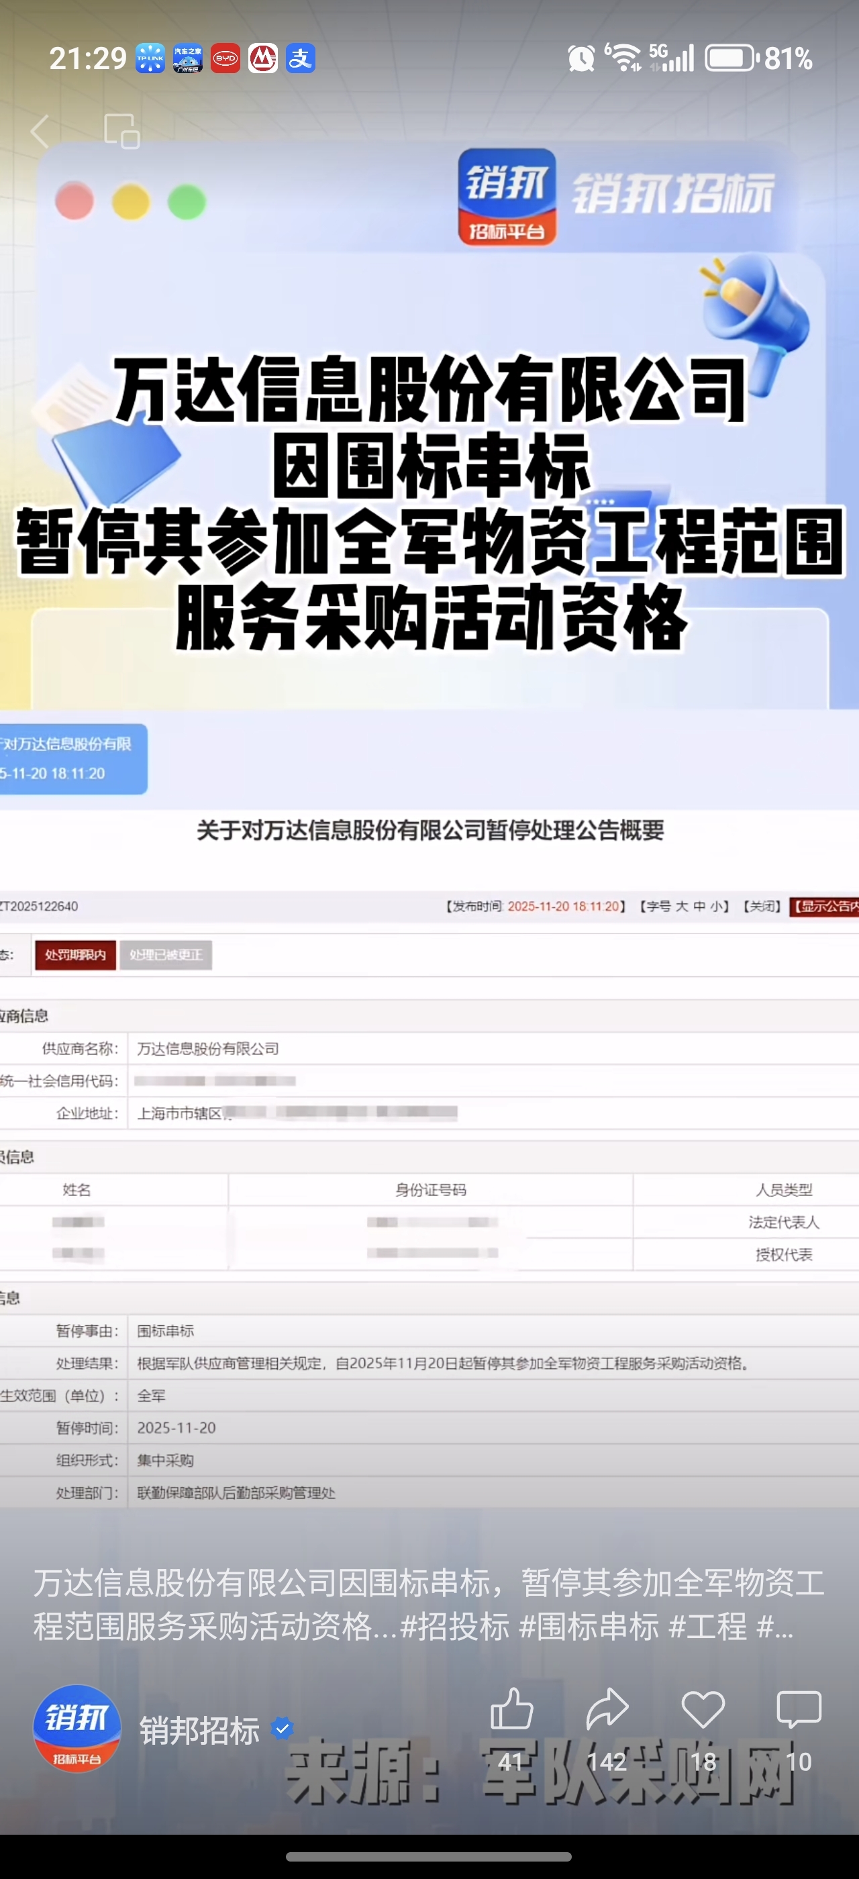The image size is (859, 1879).
Task: Tap the red window dot in graphic
Action: click(74, 201)
